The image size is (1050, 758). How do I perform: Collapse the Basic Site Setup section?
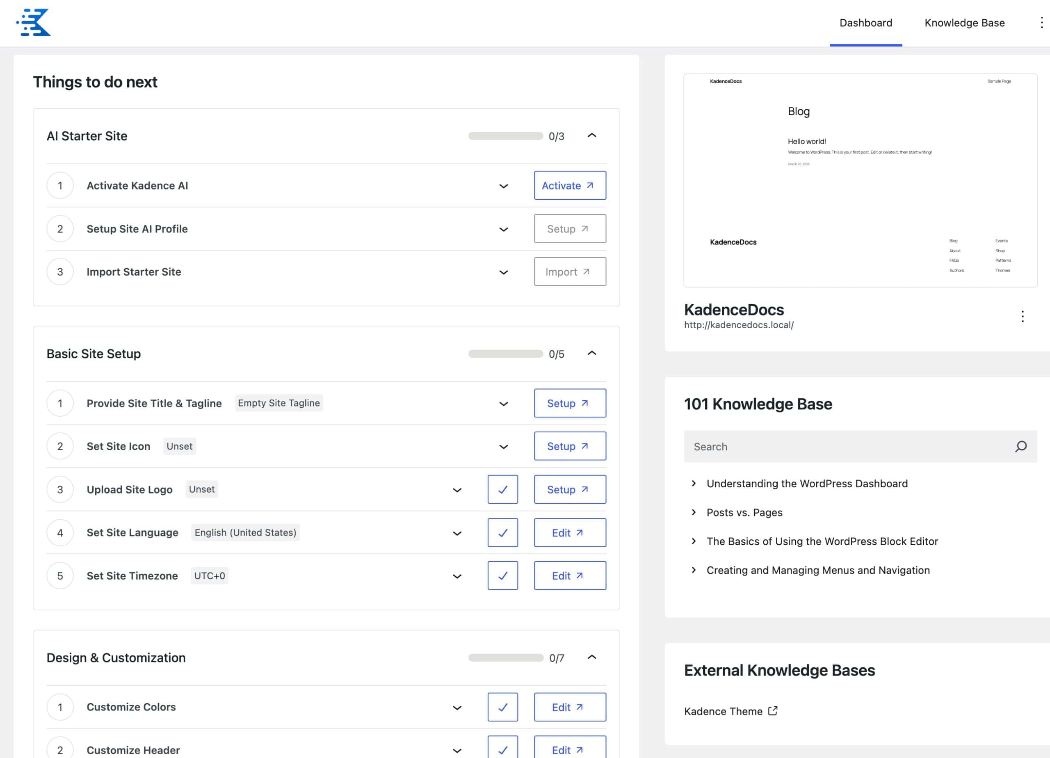[592, 353]
